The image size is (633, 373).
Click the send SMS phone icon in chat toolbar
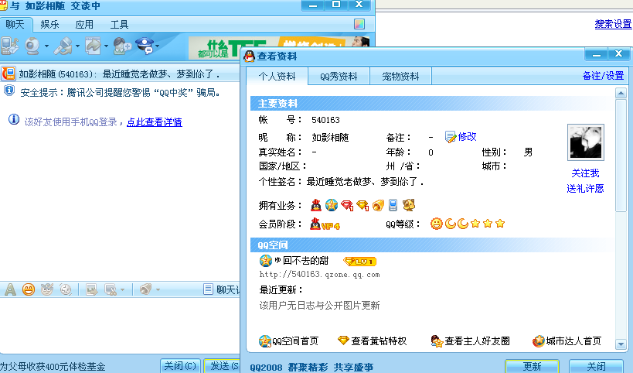tap(10, 46)
